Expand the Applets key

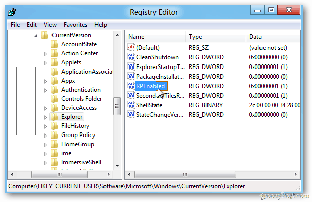(x=45, y=63)
